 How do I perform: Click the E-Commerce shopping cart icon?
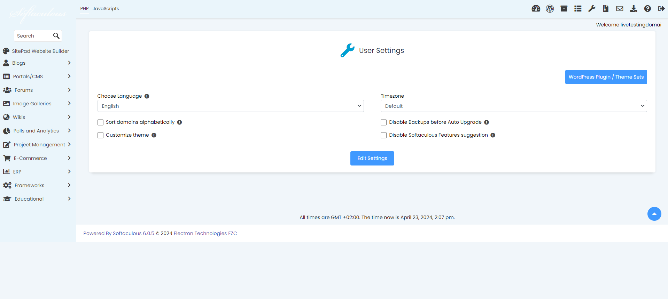7,158
